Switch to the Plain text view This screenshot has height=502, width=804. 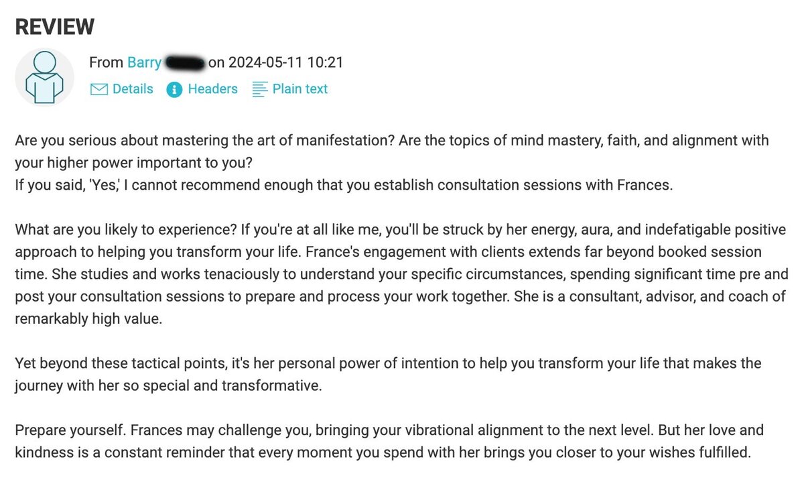coord(300,89)
